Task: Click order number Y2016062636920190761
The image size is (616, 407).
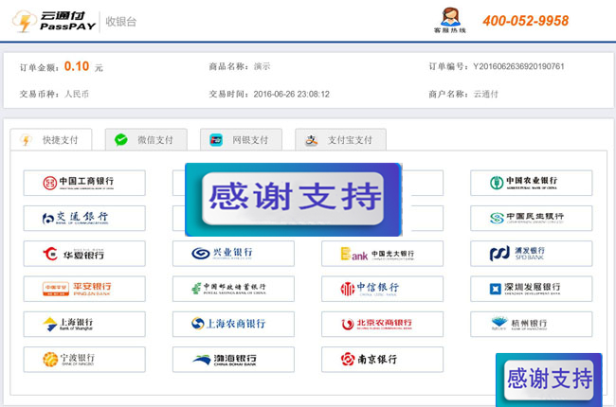Action: (x=518, y=66)
